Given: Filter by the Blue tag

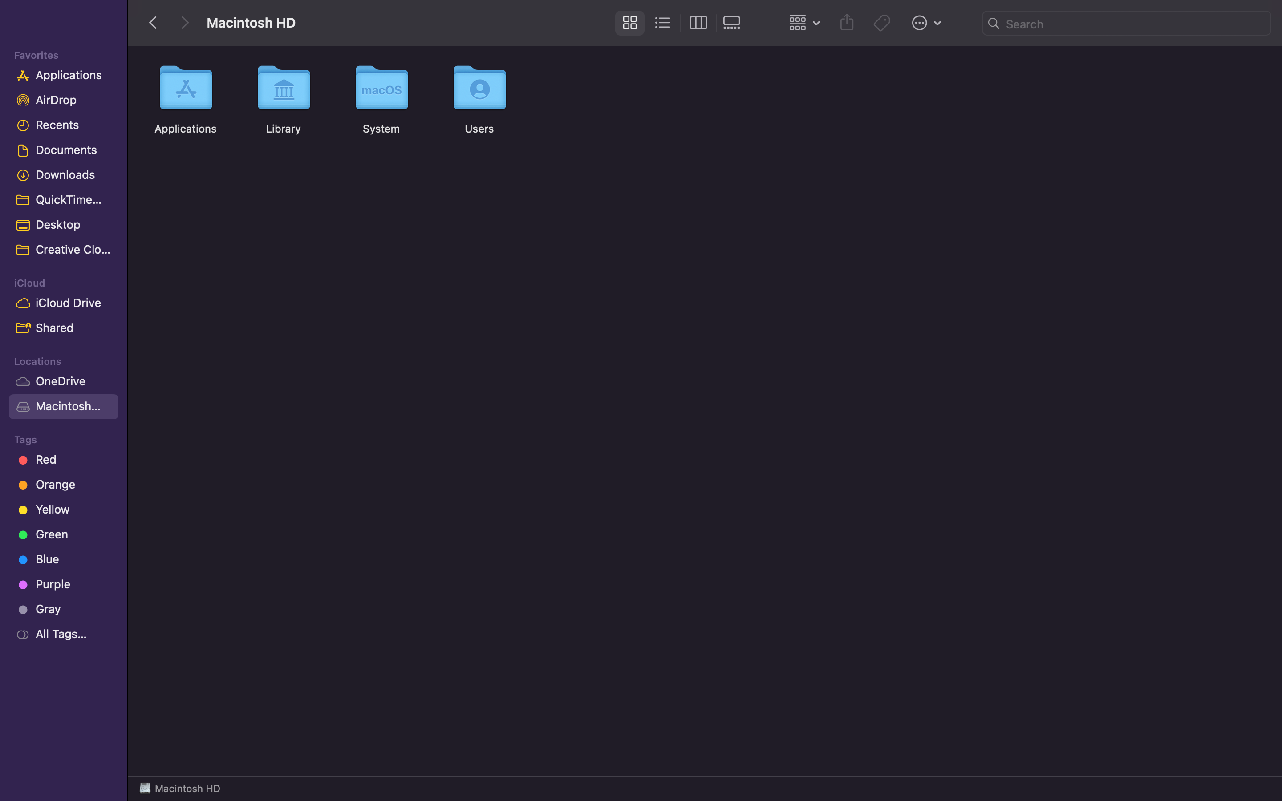Looking at the screenshot, I should tap(64, 559).
